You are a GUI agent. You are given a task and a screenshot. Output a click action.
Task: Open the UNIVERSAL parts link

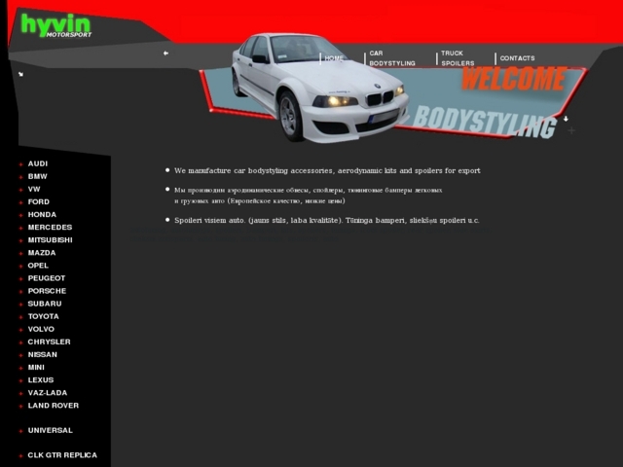point(50,430)
